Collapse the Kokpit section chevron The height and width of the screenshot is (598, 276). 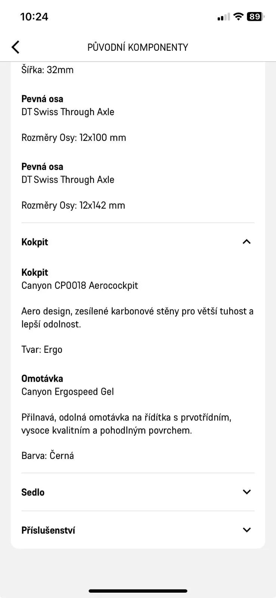246,242
